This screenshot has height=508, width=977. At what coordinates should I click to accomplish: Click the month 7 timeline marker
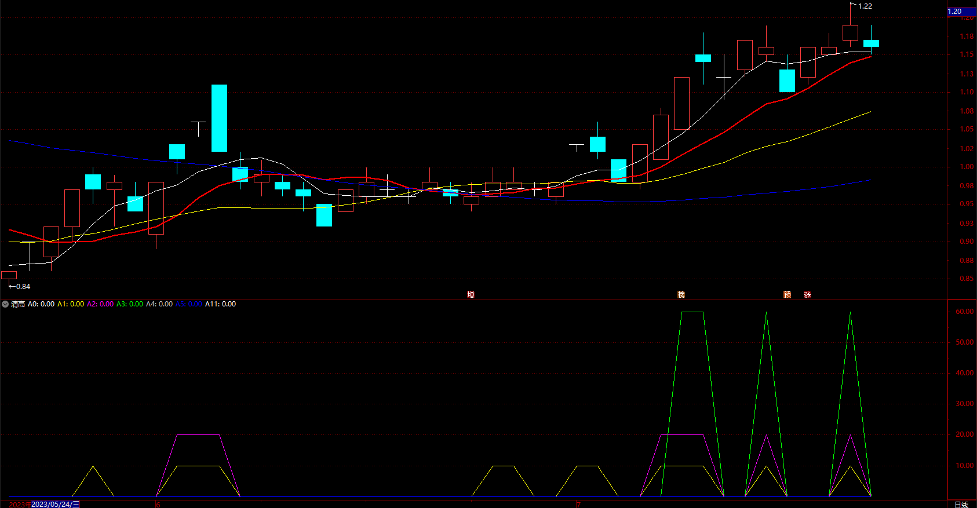(x=578, y=505)
